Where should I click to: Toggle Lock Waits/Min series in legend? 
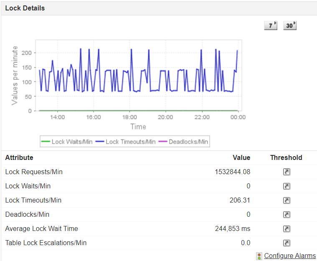pyautogui.click(x=72, y=142)
